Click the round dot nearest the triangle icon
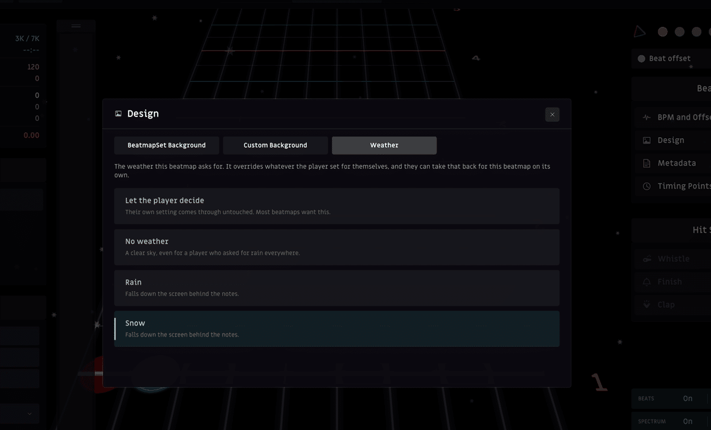The image size is (711, 430). pyautogui.click(x=662, y=32)
